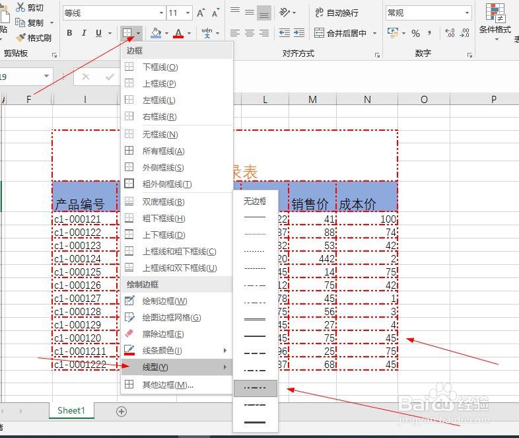
Task: Open the Borders dropdown arrow
Action: coord(138,33)
